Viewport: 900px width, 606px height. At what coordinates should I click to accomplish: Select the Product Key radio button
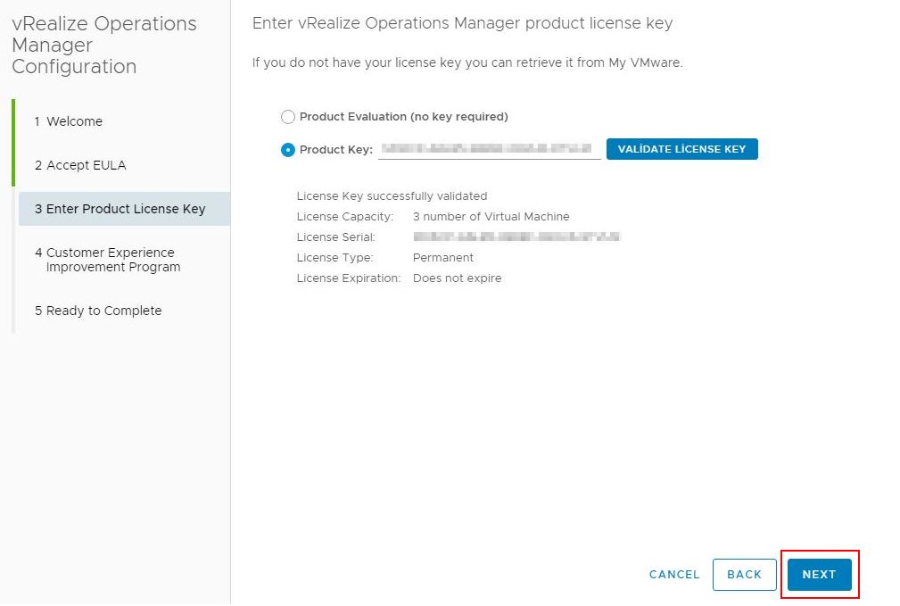287,150
